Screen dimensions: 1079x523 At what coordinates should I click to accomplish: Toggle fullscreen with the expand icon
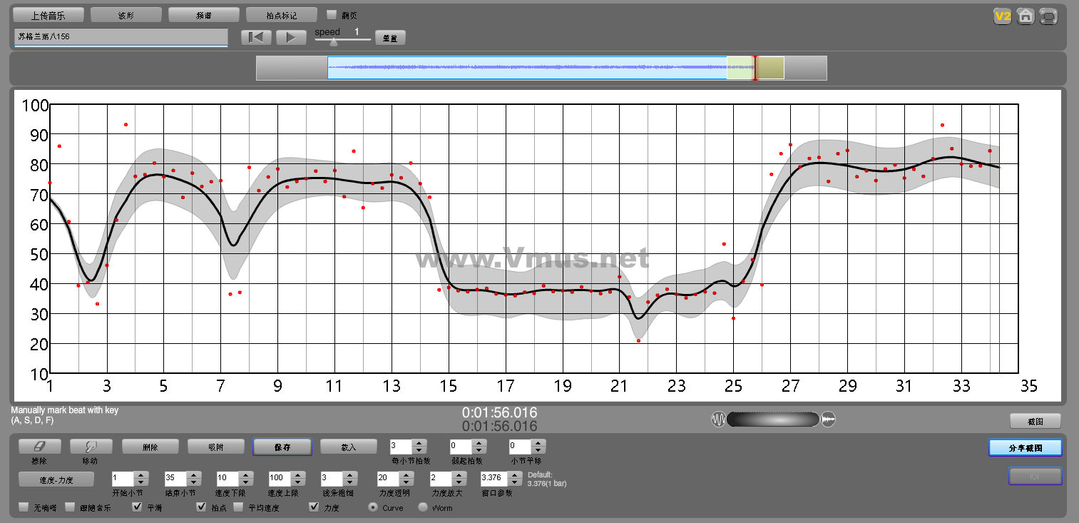(x=1048, y=16)
